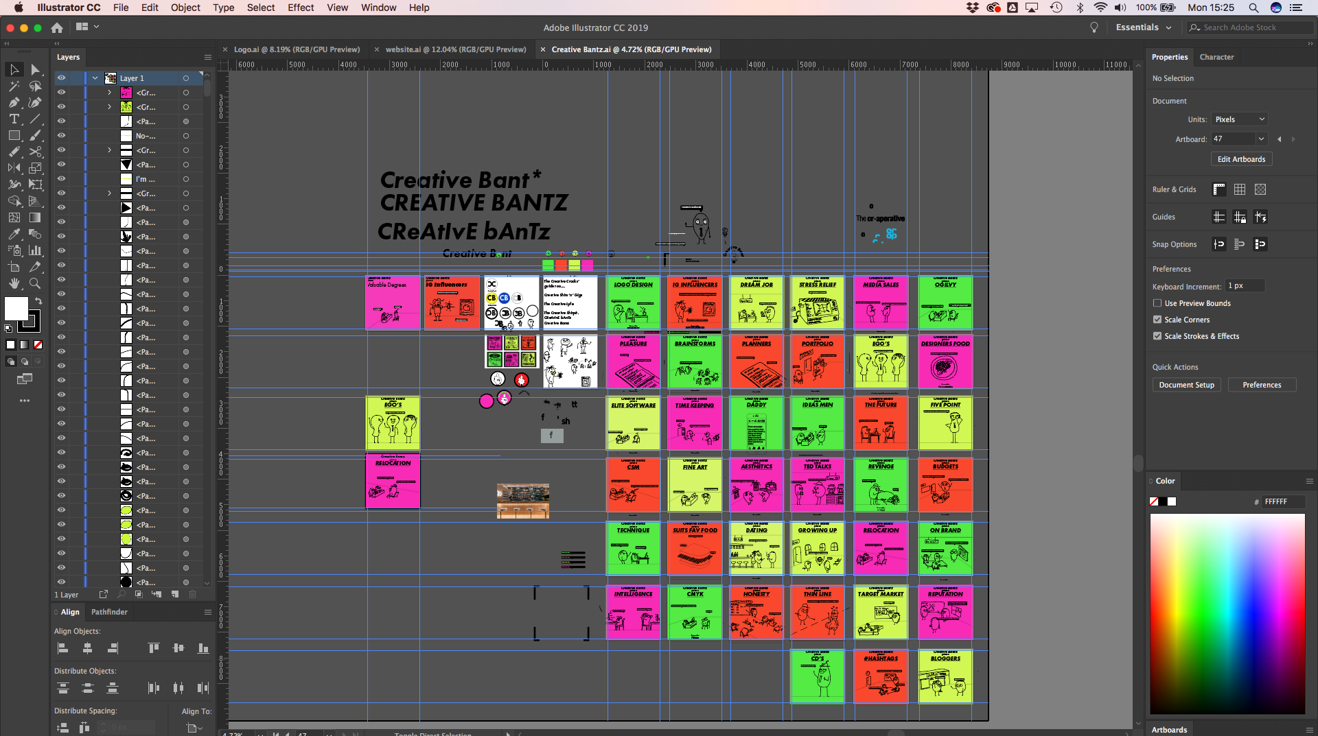Click the Edit Artboards button
The width and height of the screenshot is (1318, 736).
[x=1241, y=159]
